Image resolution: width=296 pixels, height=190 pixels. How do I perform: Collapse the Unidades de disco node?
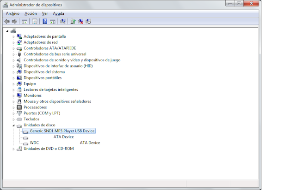pos(13,125)
